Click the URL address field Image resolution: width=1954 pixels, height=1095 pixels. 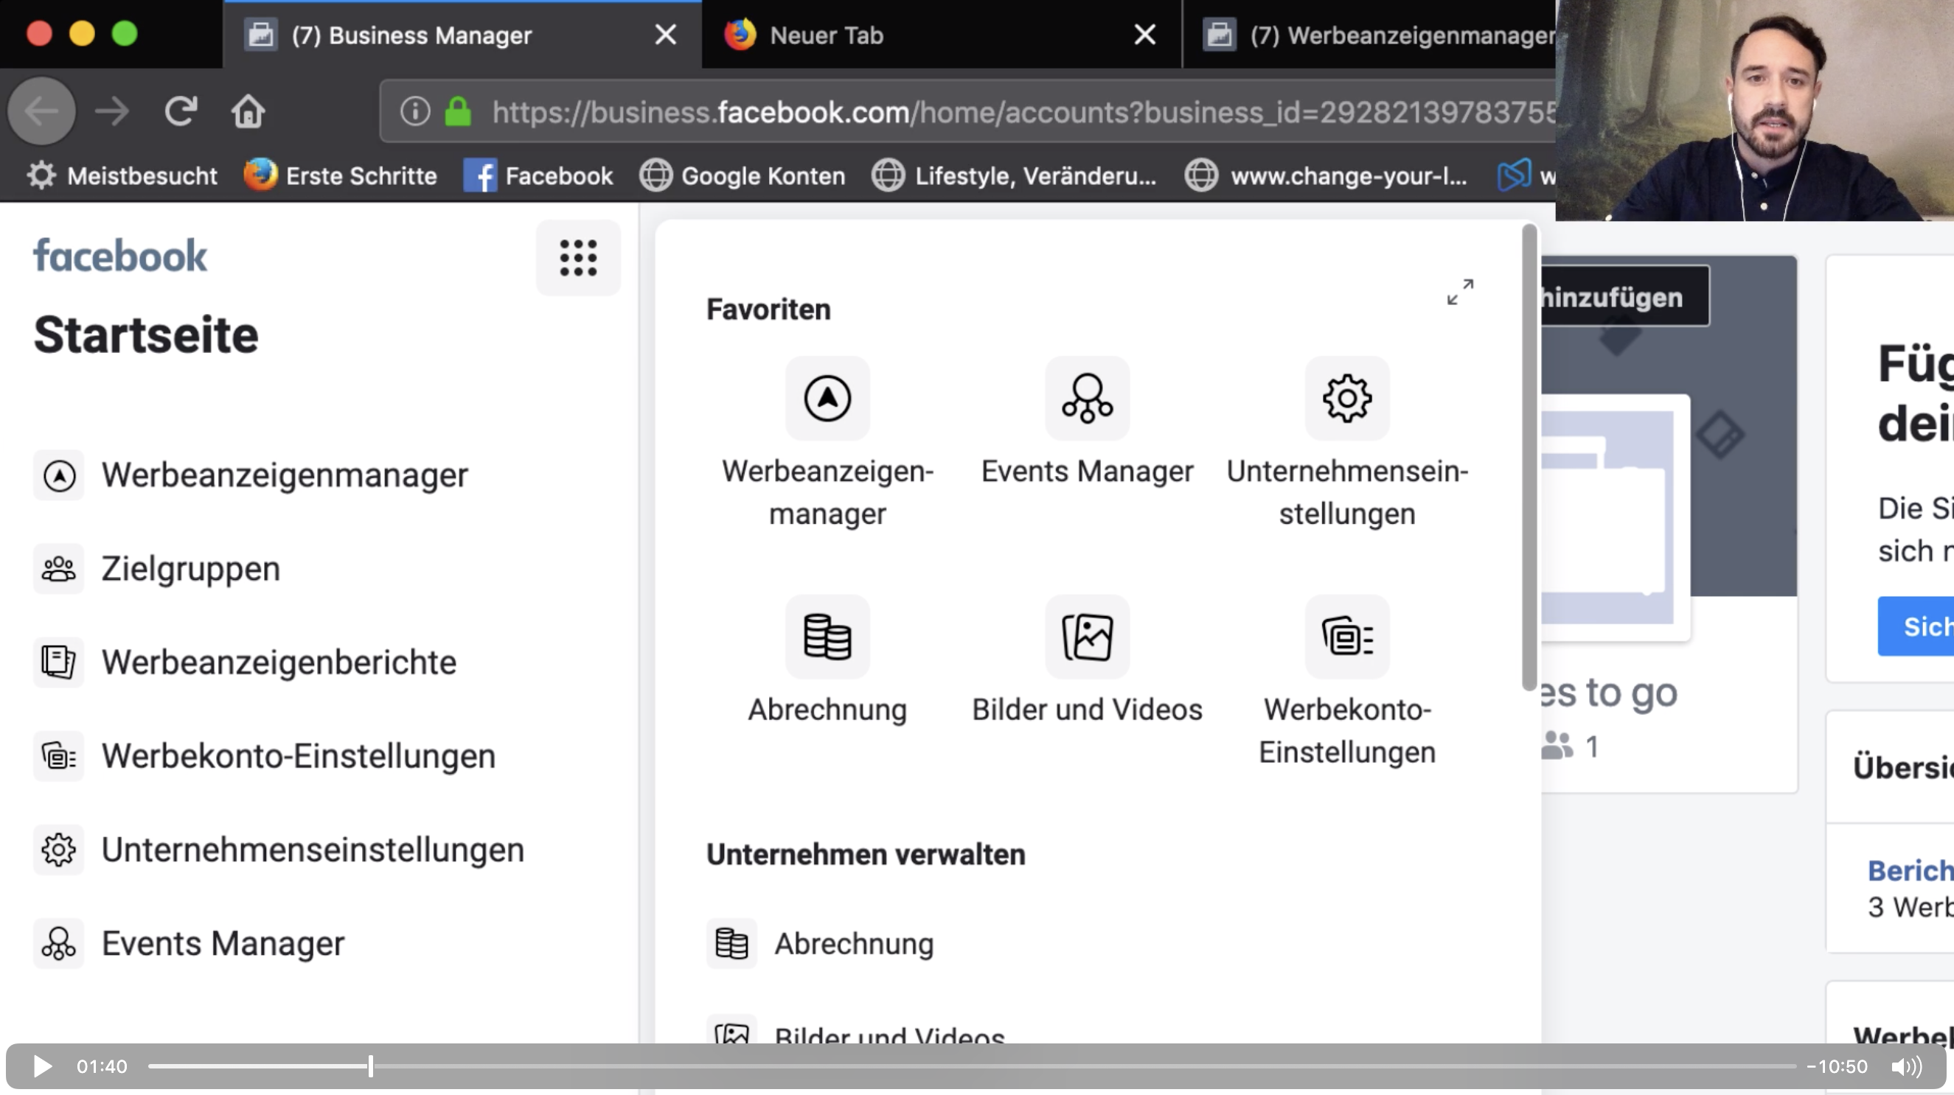[967, 111]
